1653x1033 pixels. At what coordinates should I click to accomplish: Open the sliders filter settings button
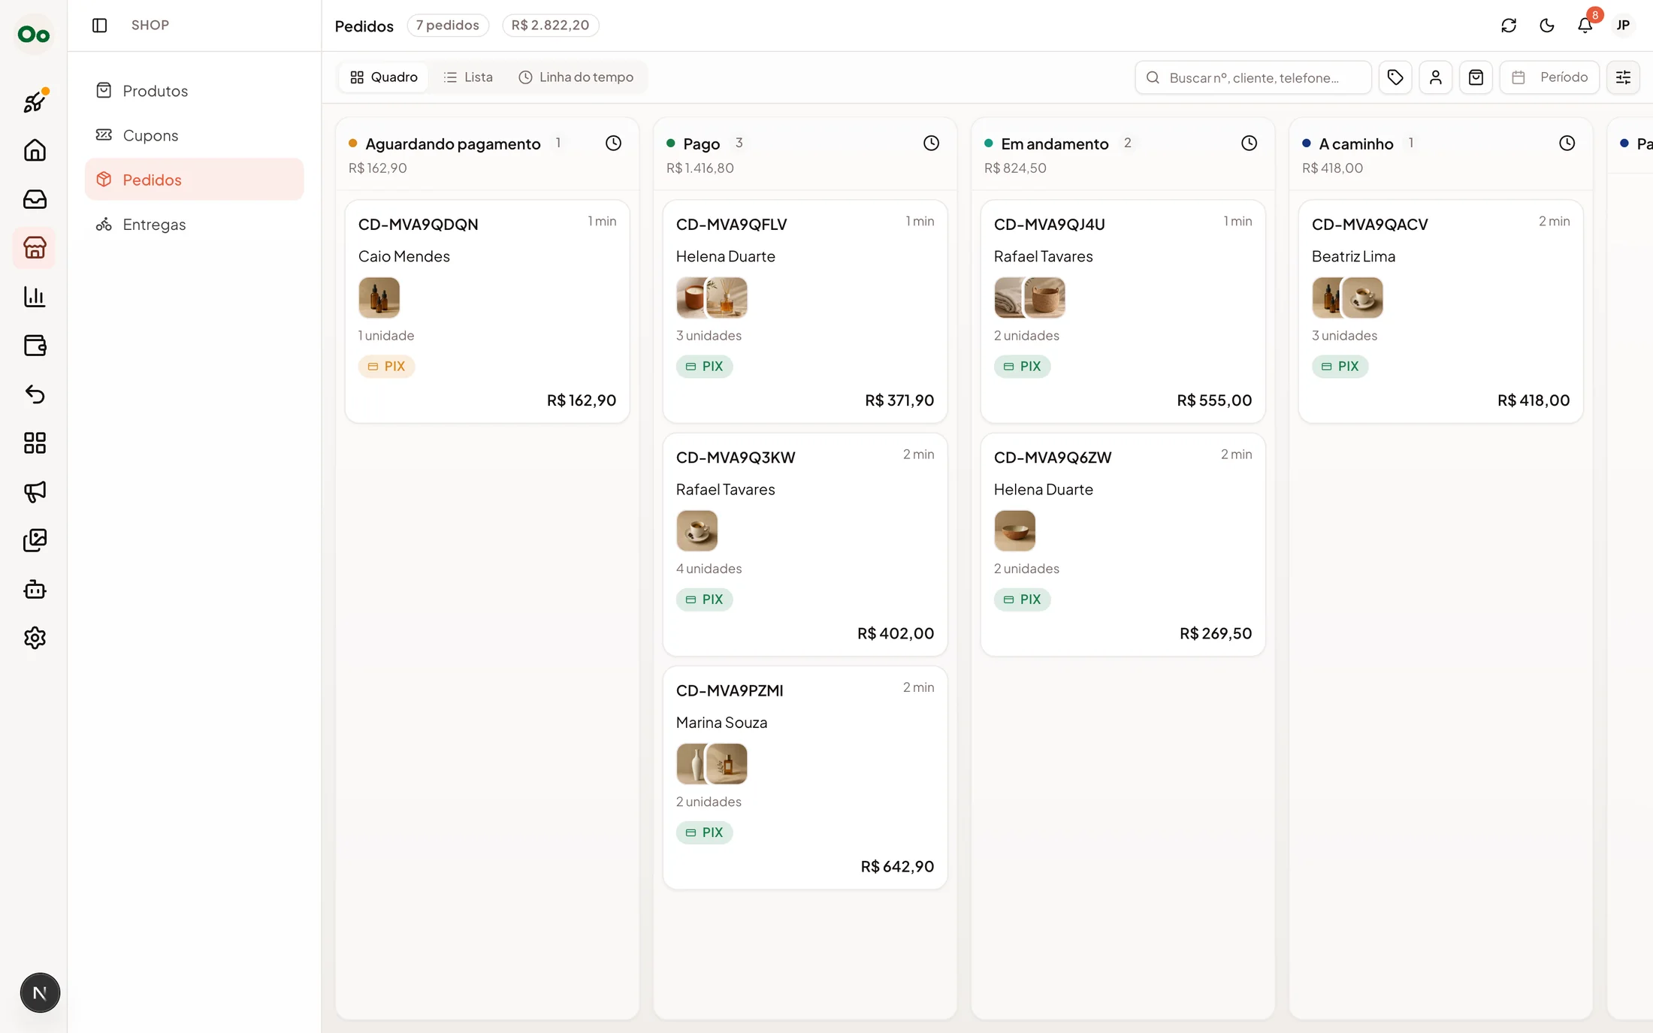1623,77
